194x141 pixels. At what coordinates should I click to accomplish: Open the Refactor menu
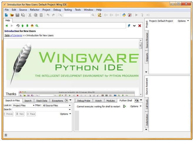click(x=34, y=10)
